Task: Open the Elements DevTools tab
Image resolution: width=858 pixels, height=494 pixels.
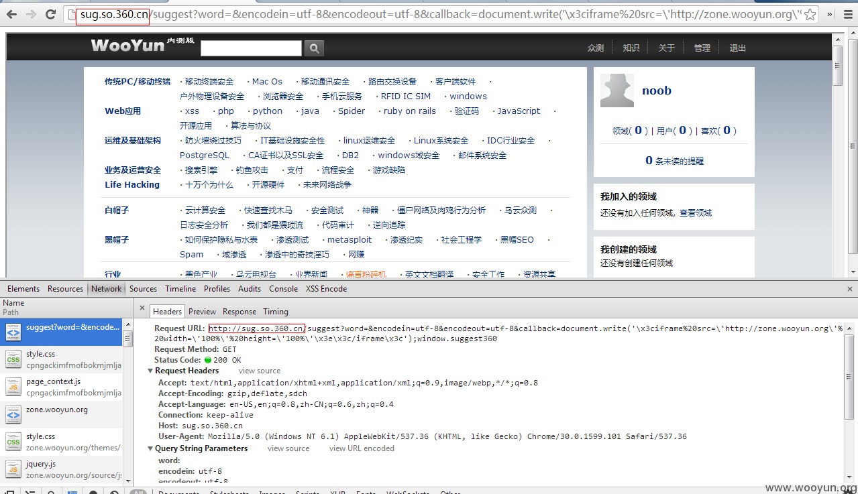Action: click(x=23, y=289)
